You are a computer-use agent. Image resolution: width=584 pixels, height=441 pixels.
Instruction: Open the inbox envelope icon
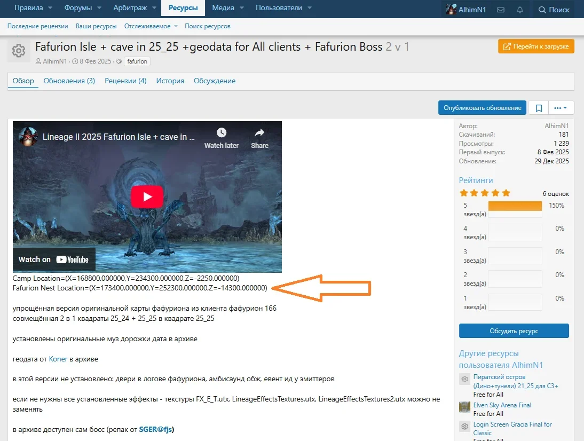[501, 10]
